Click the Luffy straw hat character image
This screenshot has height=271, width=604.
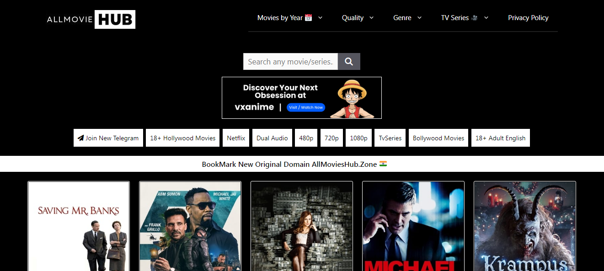[352, 99]
